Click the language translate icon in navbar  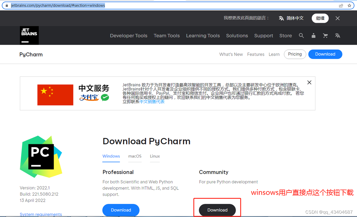(337, 36)
